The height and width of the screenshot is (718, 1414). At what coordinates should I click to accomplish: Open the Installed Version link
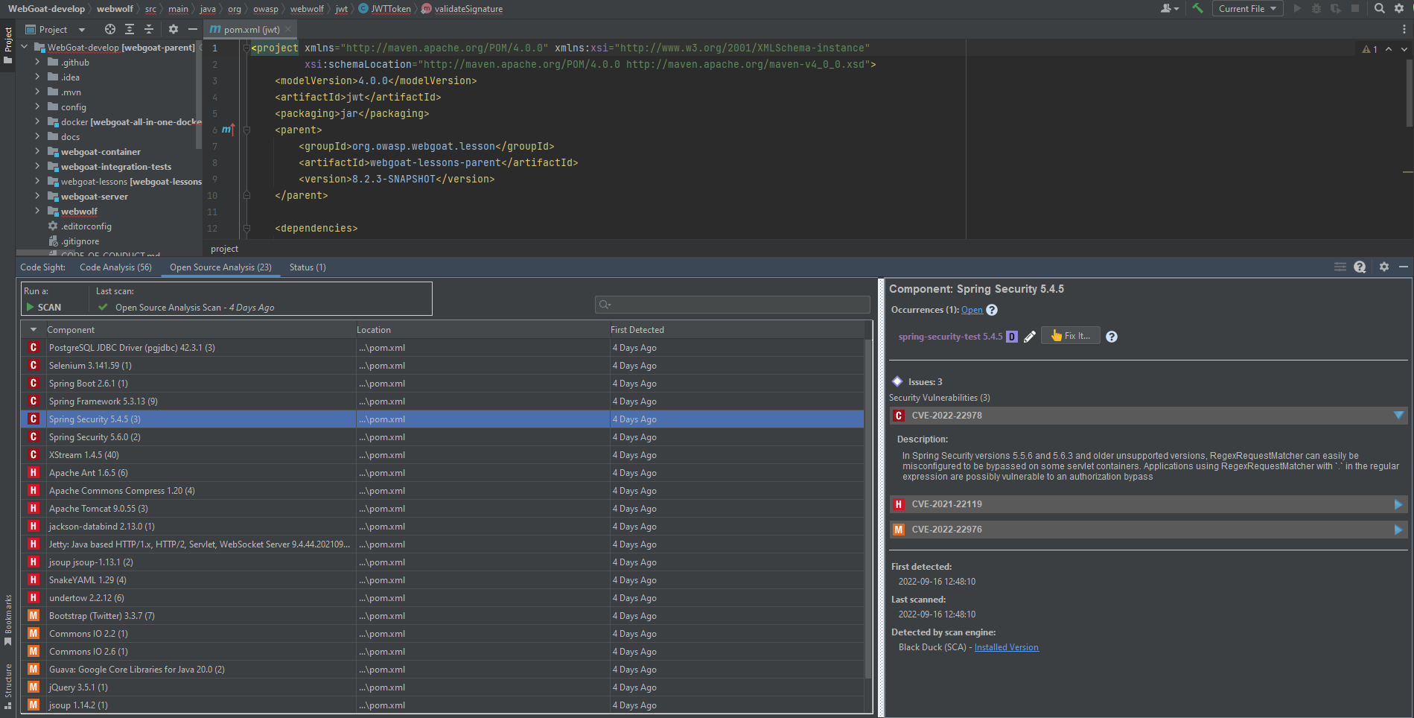click(1007, 646)
